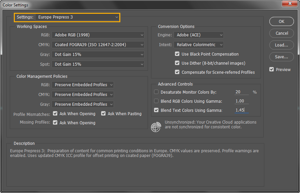Click the Cancel button
This screenshot has height=193, width=300.
(x=281, y=33)
